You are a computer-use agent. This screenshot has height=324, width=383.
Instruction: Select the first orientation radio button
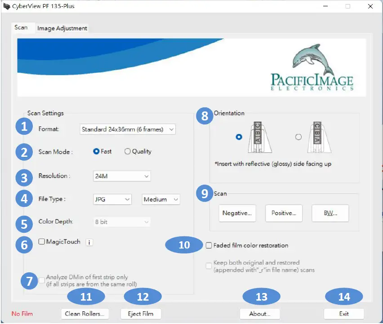(239, 137)
